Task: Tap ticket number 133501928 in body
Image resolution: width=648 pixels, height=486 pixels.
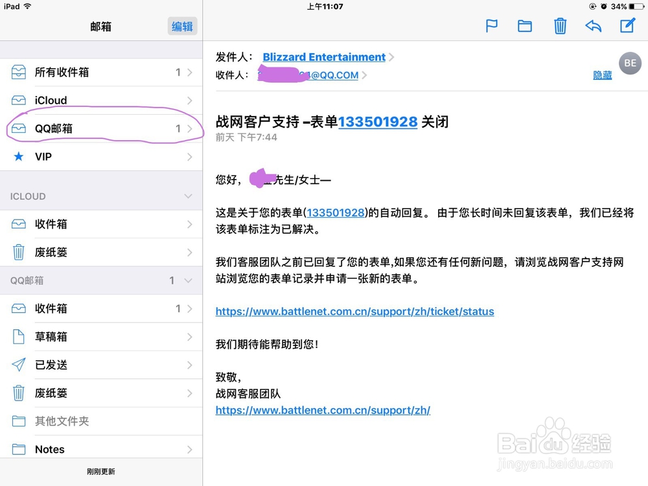Action: click(336, 213)
